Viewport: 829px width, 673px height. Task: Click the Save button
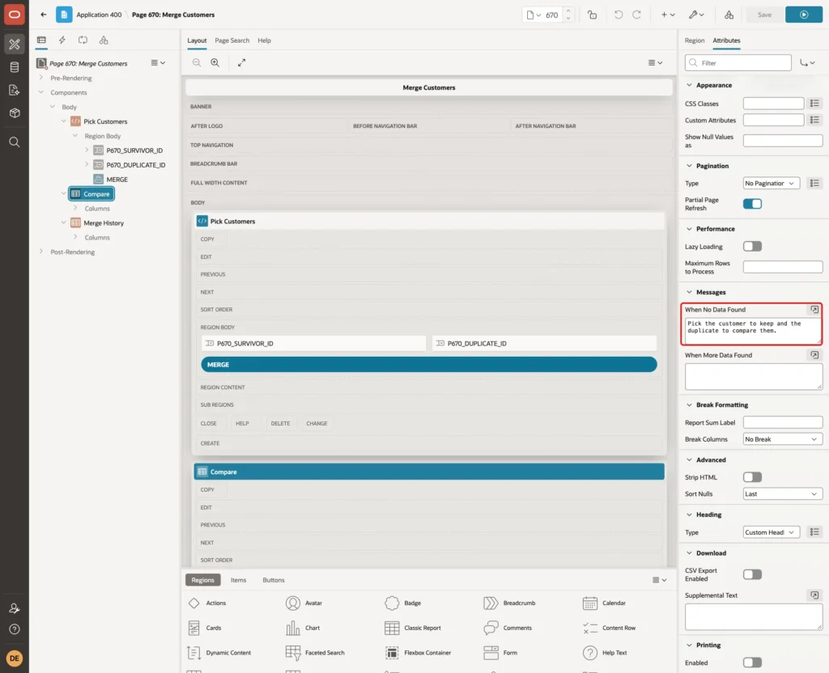[764, 15]
